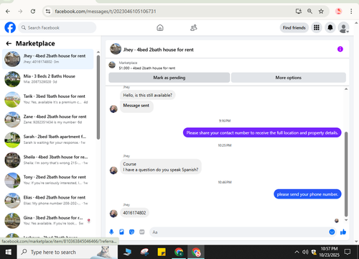Click Jhey's avatar in chat header
The height and width of the screenshot is (259, 359).
[116, 49]
